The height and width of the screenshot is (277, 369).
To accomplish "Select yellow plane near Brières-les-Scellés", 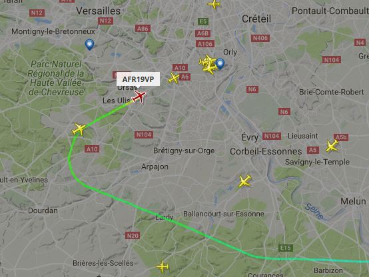I will tap(163, 266).
